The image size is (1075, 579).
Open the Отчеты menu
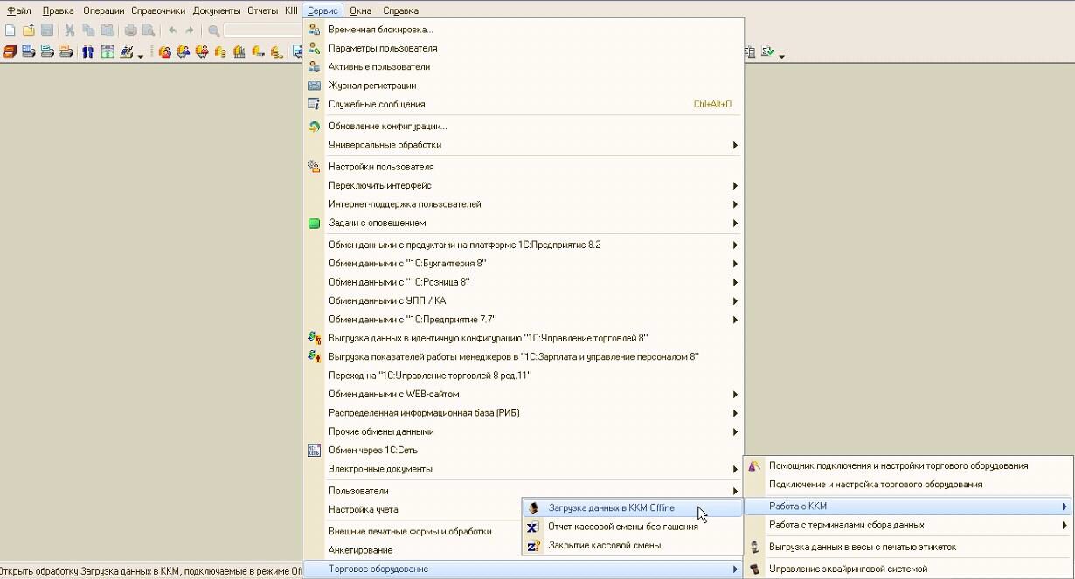coord(262,10)
